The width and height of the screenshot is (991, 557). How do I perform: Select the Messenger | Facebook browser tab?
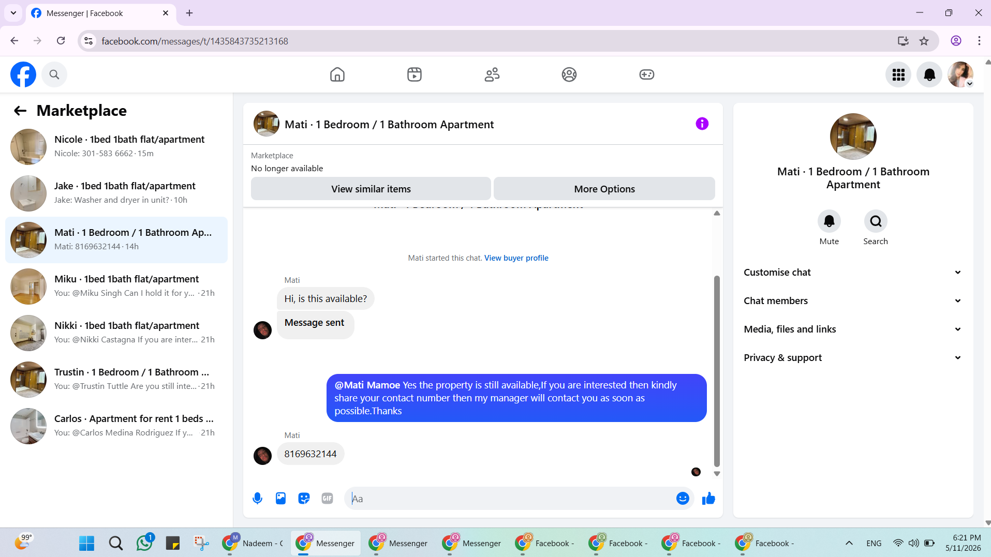pyautogui.click(x=100, y=13)
